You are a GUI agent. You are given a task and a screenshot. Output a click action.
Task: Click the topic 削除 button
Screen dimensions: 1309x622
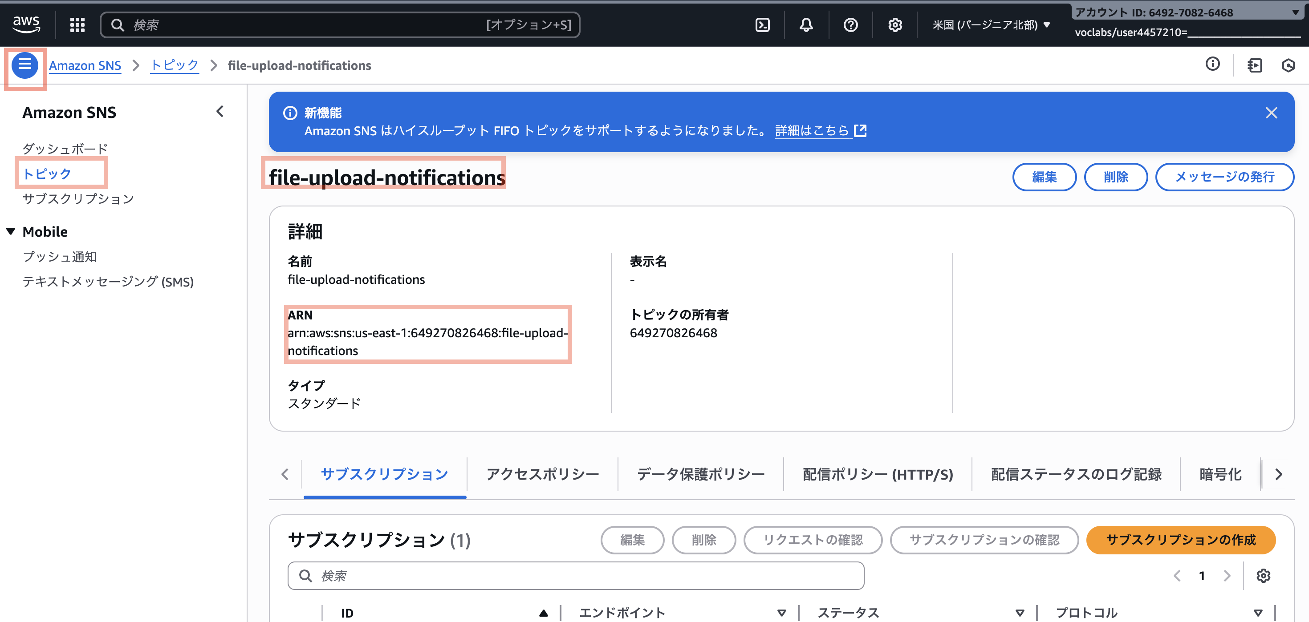coord(1116,177)
